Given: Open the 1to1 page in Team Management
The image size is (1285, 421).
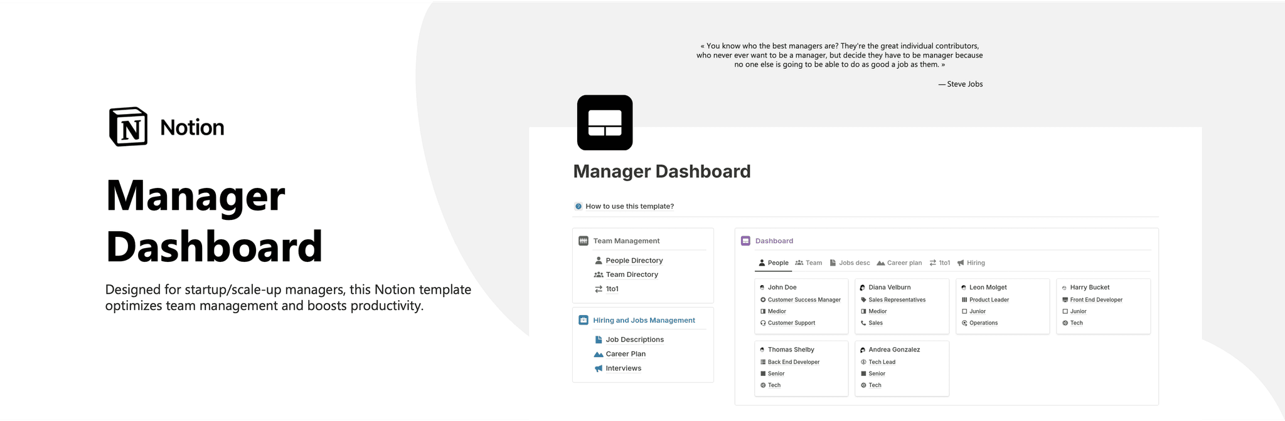Looking at the screenshot, I should [x=612, y=289].
